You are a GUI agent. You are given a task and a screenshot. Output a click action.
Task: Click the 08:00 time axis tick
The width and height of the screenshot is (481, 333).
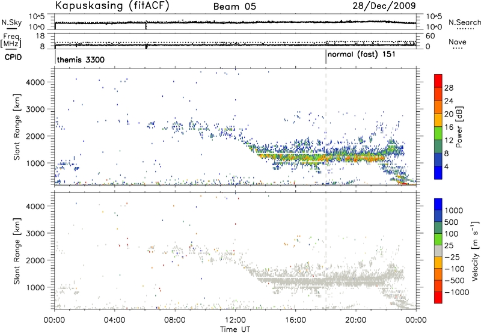click(x=175, y=320)
